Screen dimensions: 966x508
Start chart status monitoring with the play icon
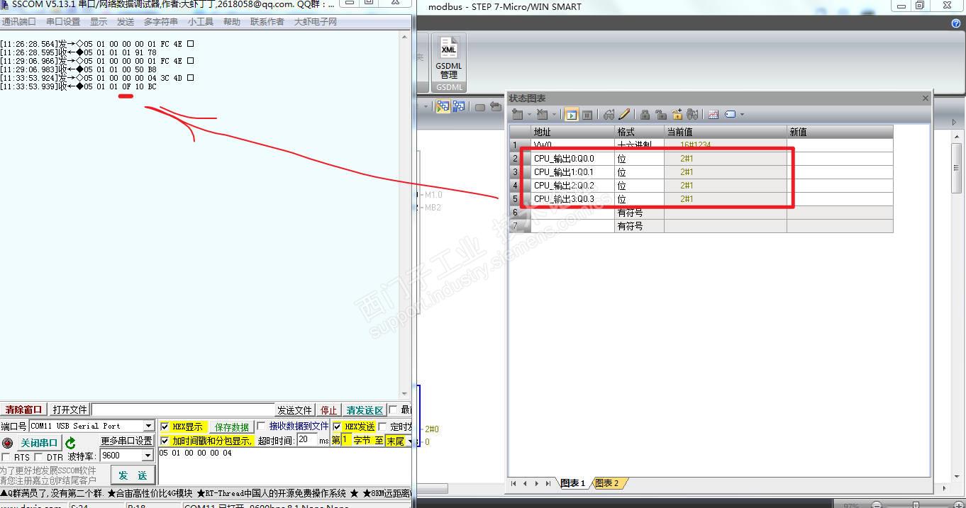[571, 115]
